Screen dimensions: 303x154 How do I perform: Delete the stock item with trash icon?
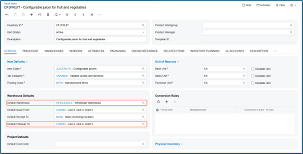[x=48, y=15]
